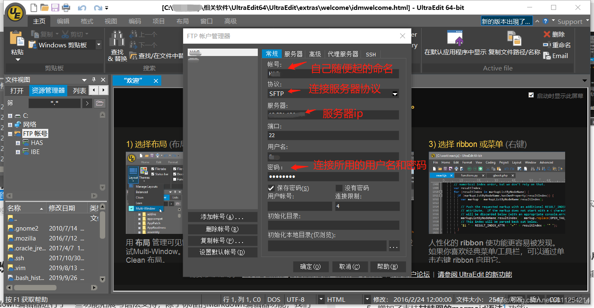Click 在默认应用程序中显示 window icon

(x=455, y=38)
